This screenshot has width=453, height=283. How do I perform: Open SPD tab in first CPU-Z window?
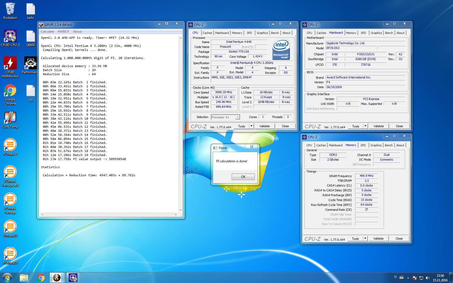pos(249,33)
